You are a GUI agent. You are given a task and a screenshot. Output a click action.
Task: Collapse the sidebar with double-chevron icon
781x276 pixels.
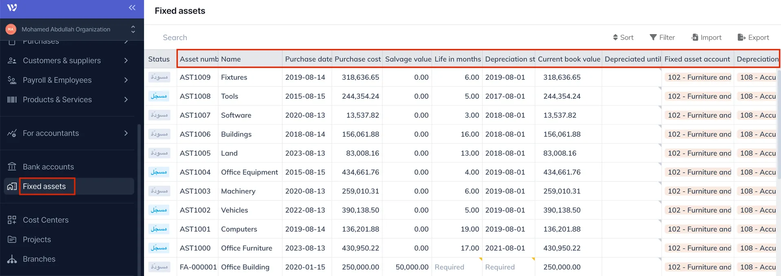132,8
